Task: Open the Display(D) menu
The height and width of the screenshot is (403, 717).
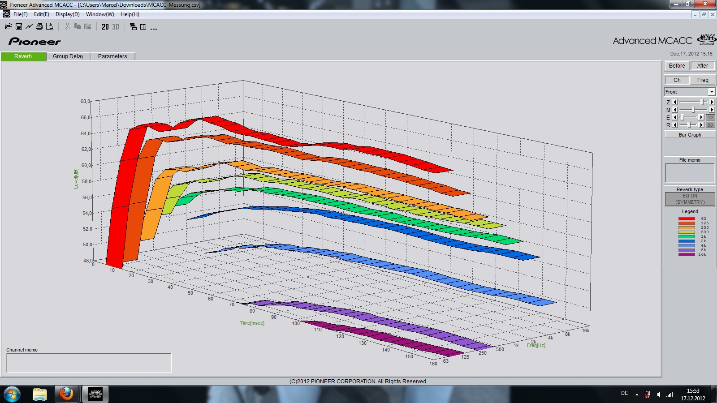Action: [68, 14]
